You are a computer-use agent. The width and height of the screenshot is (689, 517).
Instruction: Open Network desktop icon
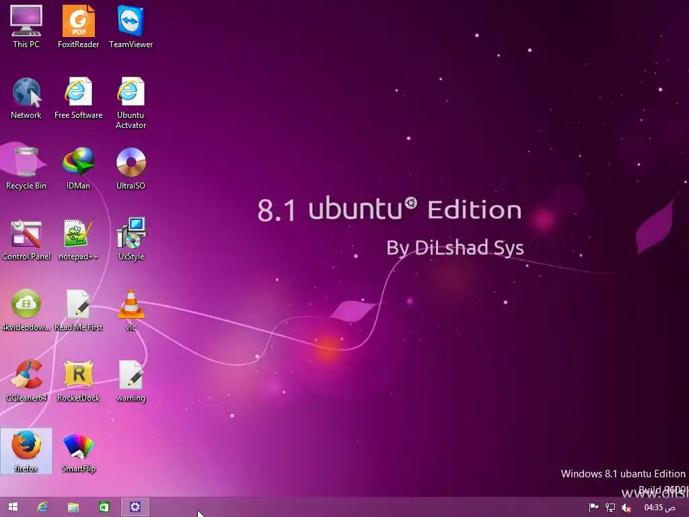26,98
